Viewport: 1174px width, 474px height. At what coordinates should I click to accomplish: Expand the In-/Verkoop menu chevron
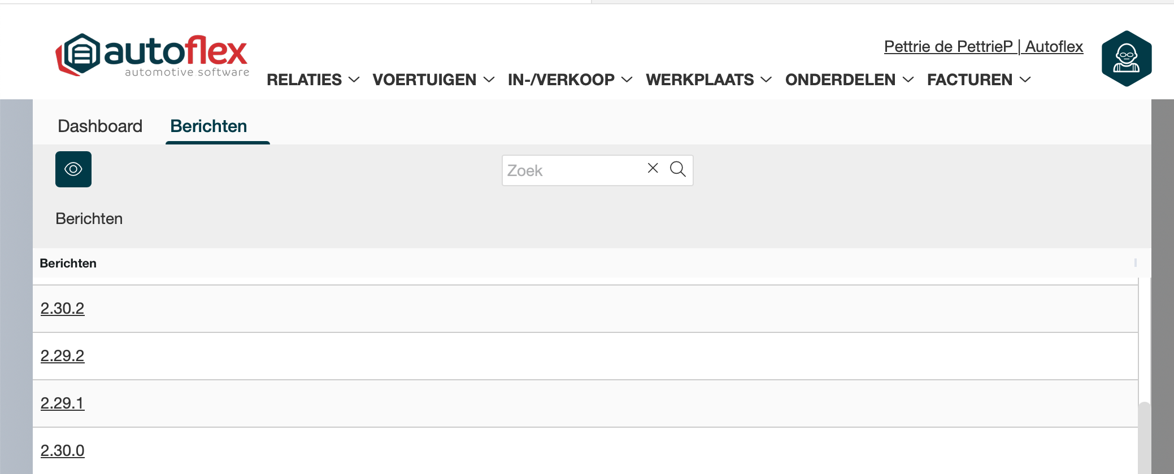[x=627, y=80]
